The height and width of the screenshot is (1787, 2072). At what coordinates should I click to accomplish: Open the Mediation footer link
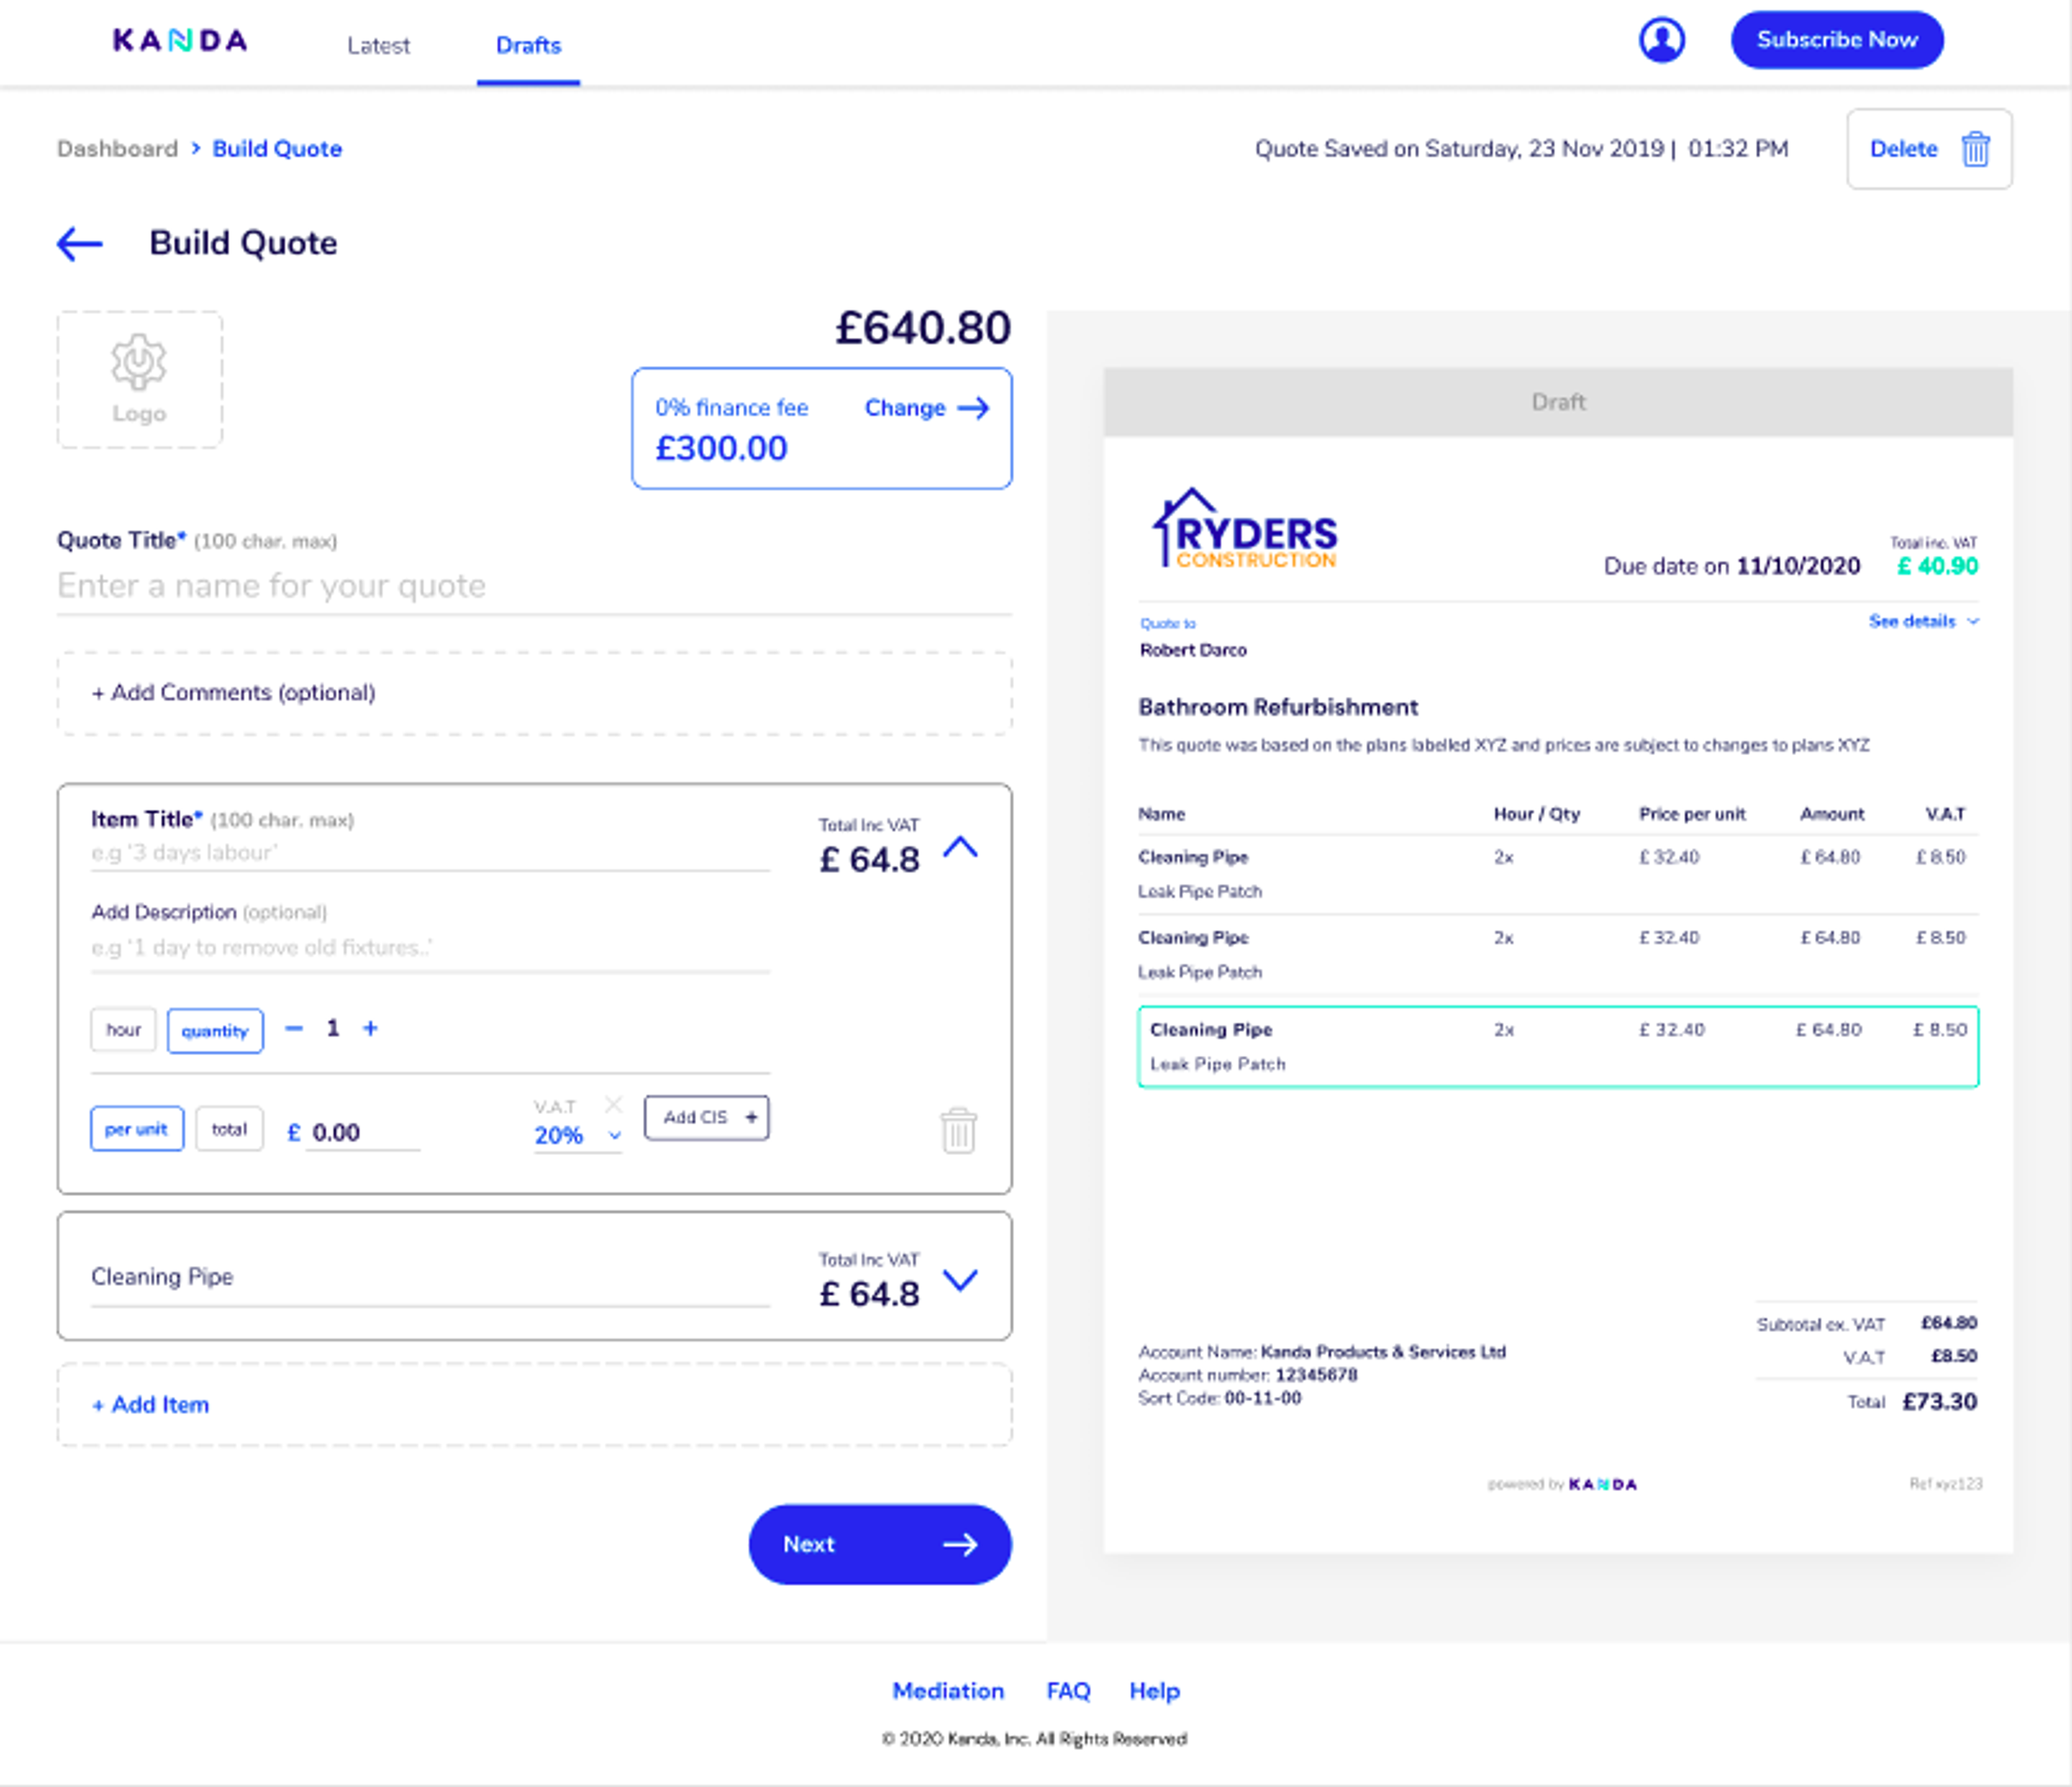click(x=947, y=1691)
